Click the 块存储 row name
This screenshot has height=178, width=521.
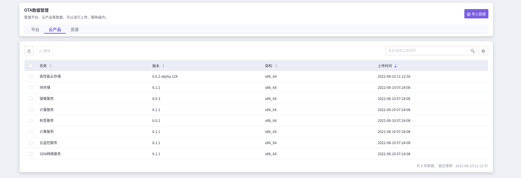point(45,88)
